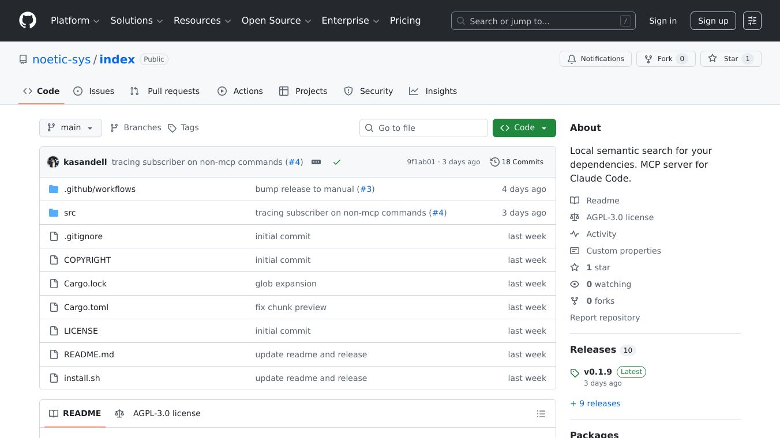Toggle Notifications for this repository
Viewport: 780px width, 438px height.
[595, 59]
